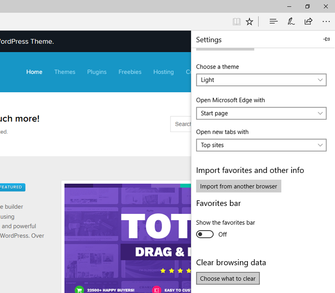The width and height of the screenshot is (335, 293).
Task: Close the Edge window
Action: coord(326,6)
